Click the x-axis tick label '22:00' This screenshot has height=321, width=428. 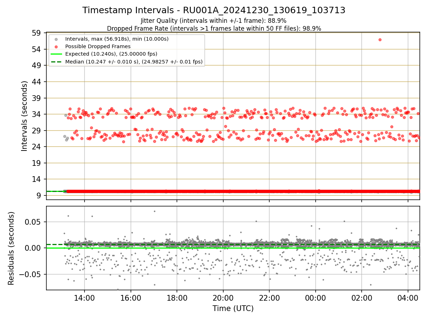coord(269,297)
